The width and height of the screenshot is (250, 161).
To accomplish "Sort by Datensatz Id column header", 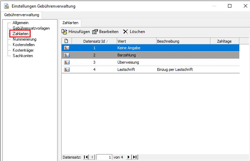I will coord(94,41).
